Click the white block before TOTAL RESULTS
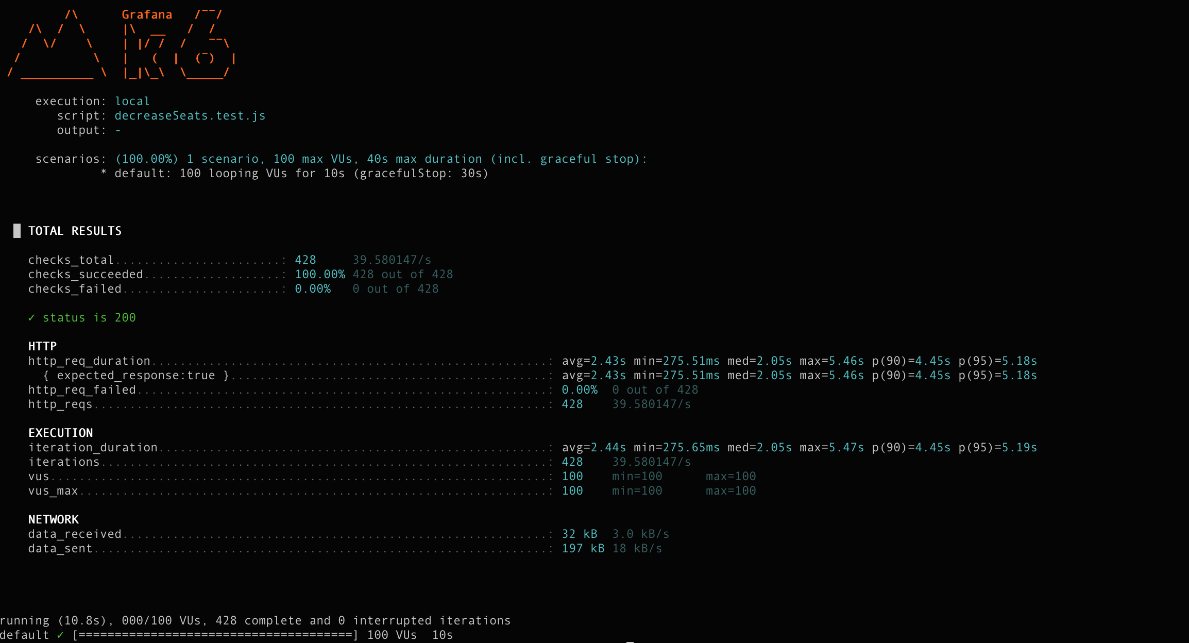 (17, 231)
